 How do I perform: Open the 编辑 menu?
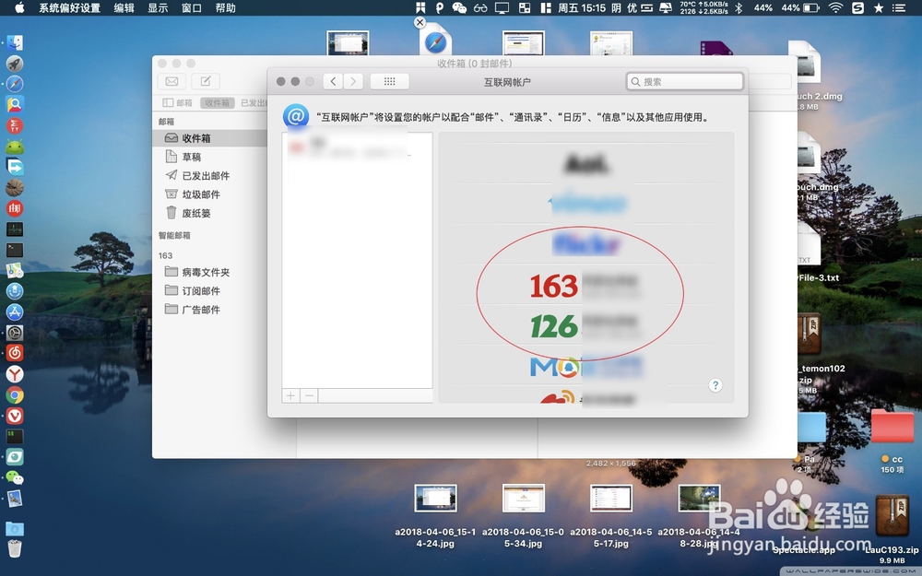(x=124, y=7)
